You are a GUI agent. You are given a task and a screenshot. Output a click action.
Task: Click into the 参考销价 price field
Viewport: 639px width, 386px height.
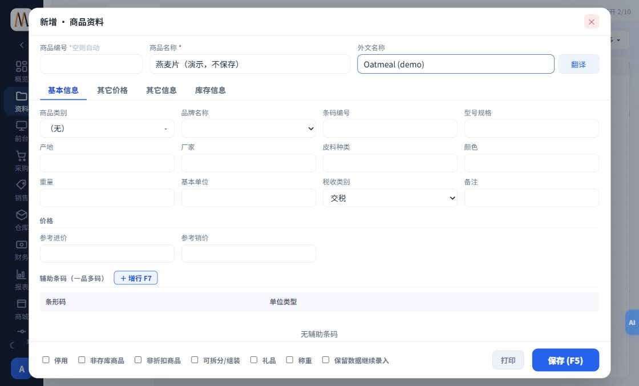click(x=249, y=254)
